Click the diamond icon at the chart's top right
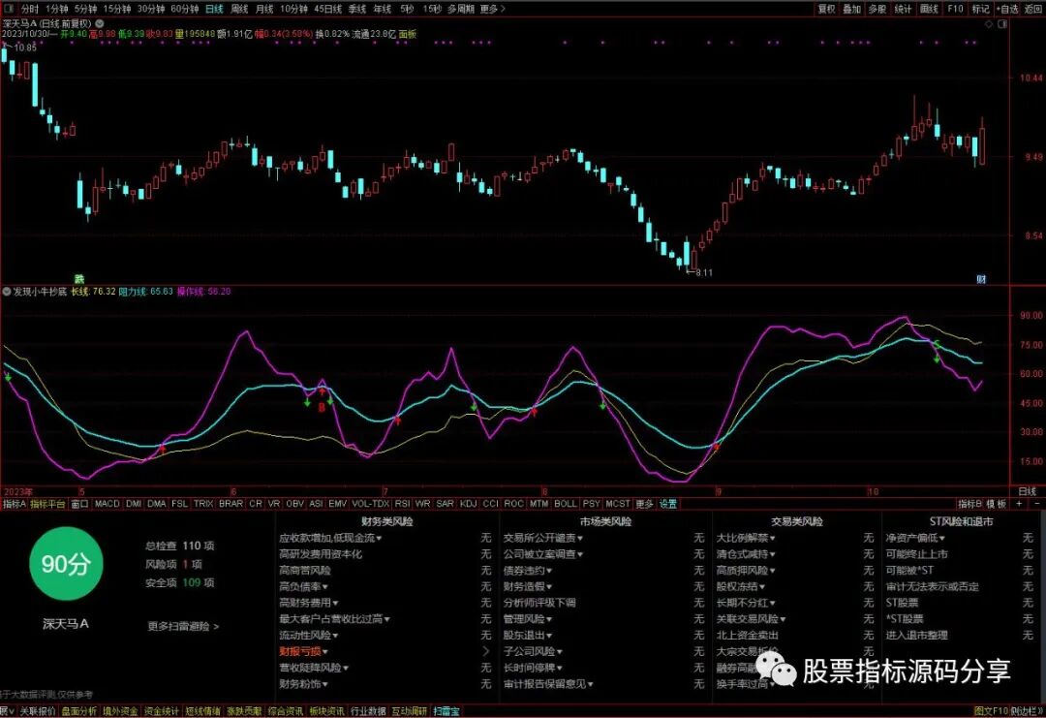This screenshot has width=1046, height=718. [989, 24]
